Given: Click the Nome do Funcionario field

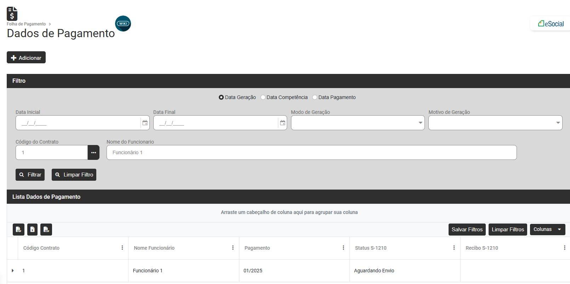Looking at the screenshot, I should pos(312,152).
